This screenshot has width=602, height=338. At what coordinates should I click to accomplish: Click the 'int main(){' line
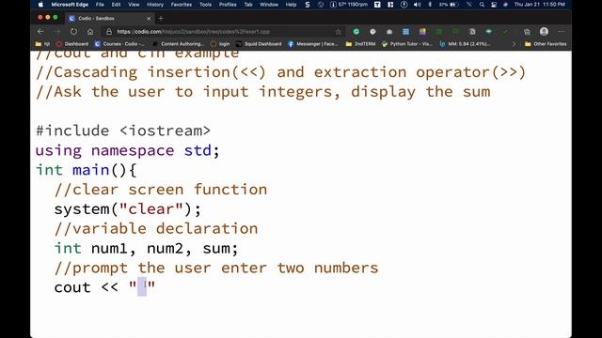click(x=86, y=170)
